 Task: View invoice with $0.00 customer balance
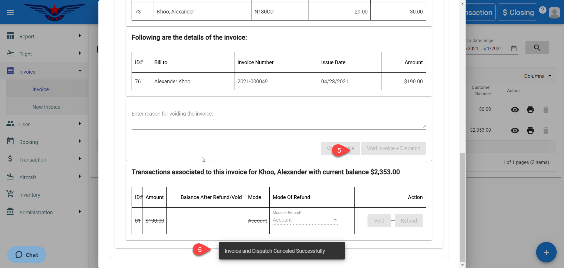click(515, 110)
